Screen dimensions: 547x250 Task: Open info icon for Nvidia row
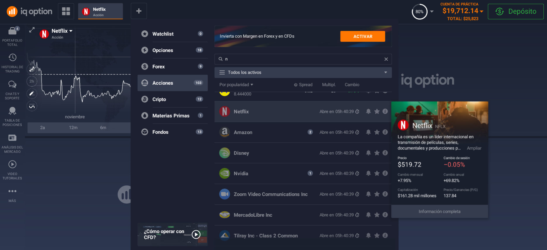point(385,173)
